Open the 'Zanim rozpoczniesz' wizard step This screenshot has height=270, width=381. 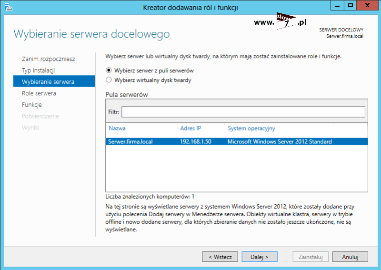(x=49, y=59)
